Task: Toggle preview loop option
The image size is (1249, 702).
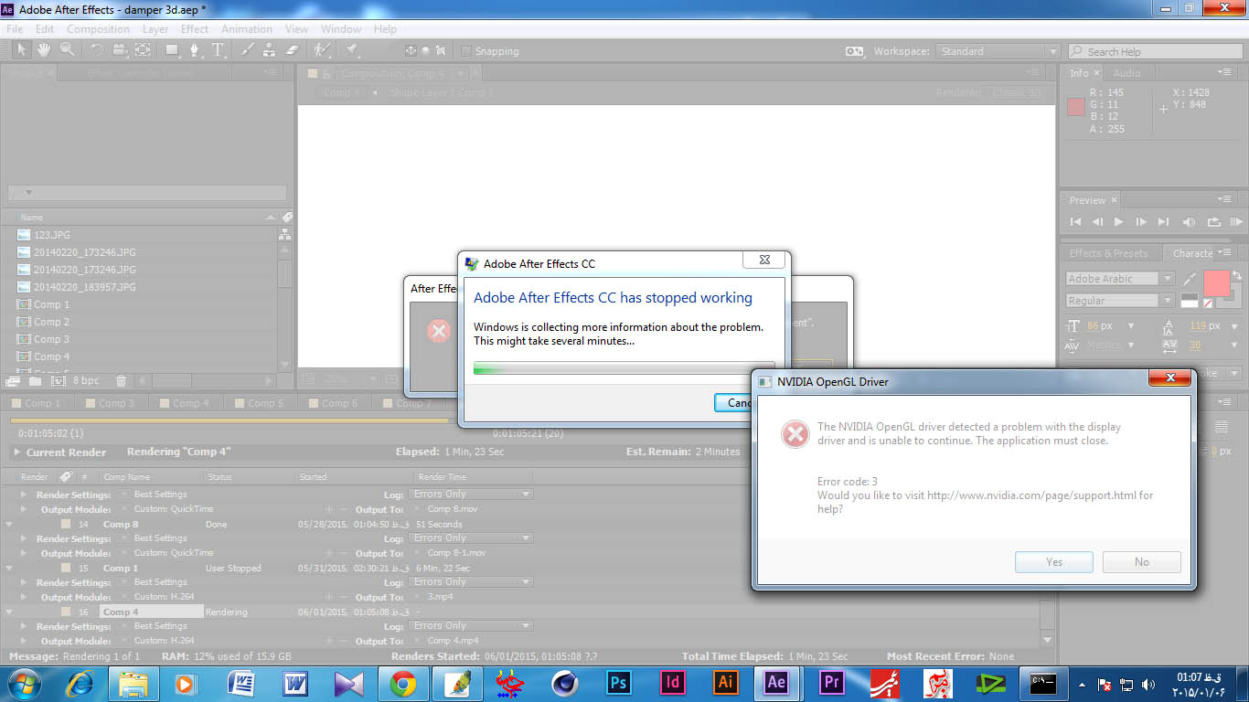Action: [x=1213, y=221]
